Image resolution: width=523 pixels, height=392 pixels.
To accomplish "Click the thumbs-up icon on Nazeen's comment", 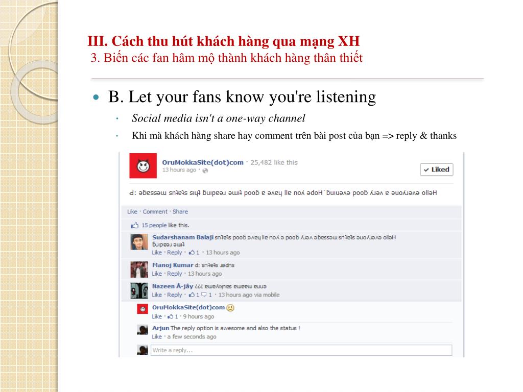I will click(192, 295).
